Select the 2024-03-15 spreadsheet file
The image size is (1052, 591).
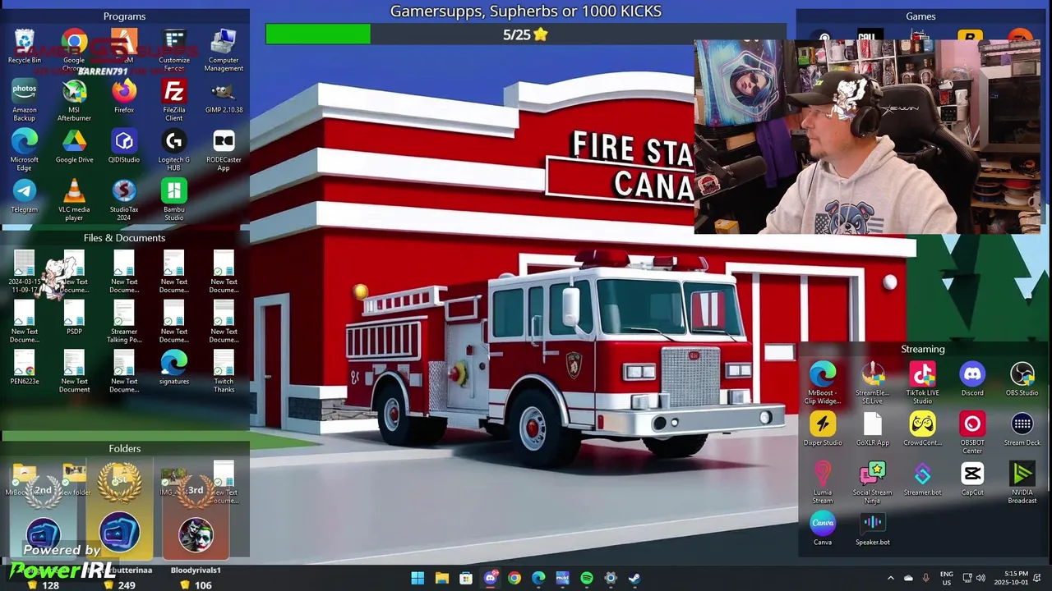(25, 273)
